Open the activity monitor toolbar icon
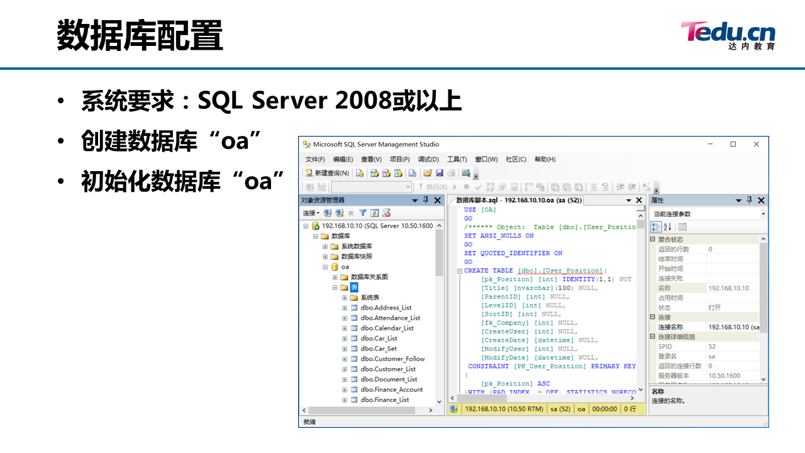805x453 pixels. pos(466,173)
